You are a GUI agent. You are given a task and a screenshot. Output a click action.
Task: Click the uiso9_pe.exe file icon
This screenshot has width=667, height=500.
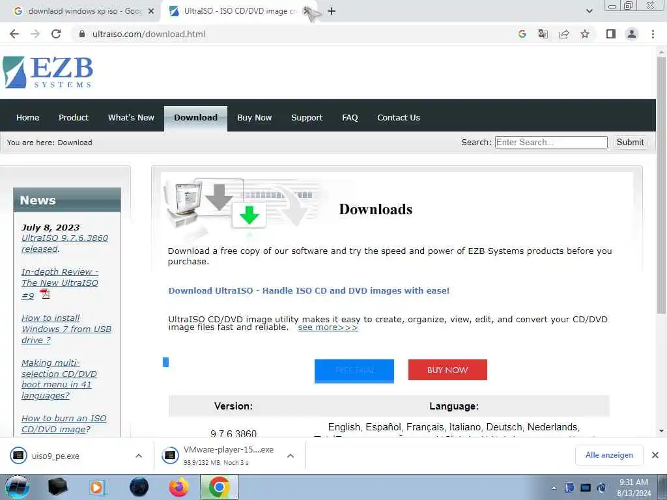click(x=18, y=456)
